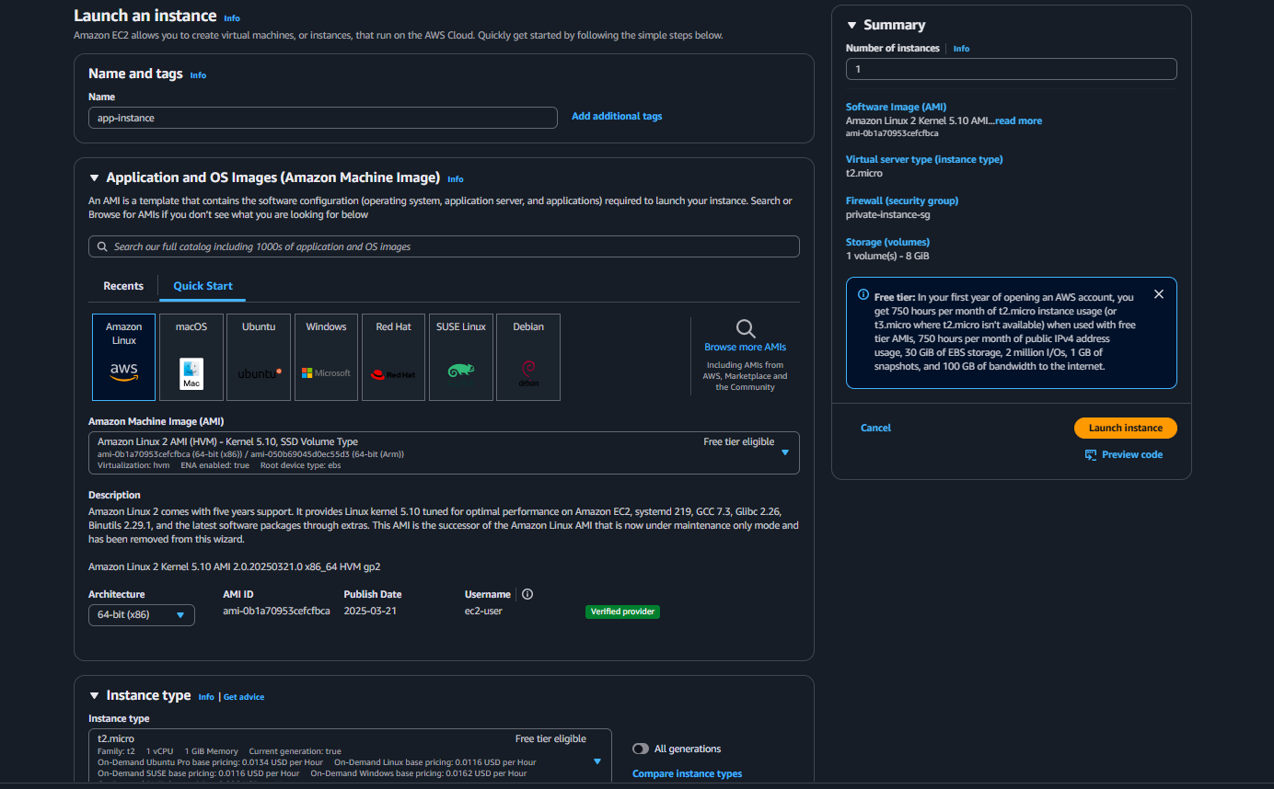
Task: Click the Preview code icon
Action: (x=1091, y=454)
